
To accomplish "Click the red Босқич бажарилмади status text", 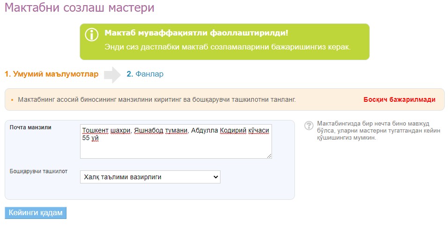I will pos(399,100).
